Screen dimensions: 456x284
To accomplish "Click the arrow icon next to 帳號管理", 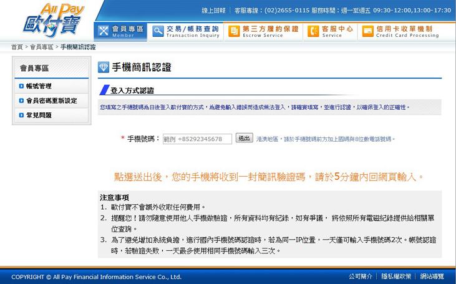I will pos(21,86).
